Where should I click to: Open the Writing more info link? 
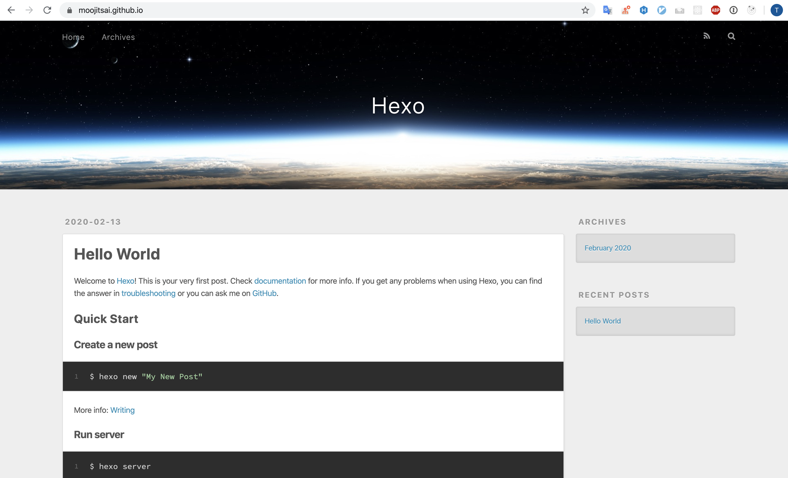pos(122,410)
